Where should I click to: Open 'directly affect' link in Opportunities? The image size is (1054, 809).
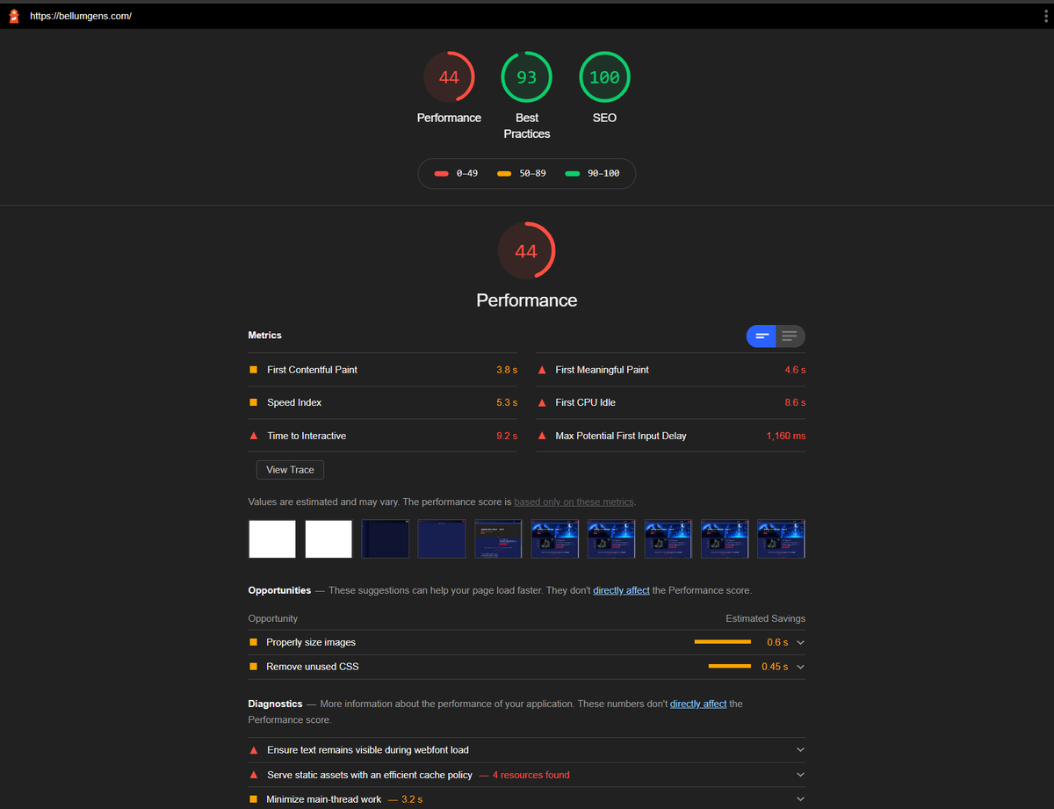click(x=621, y=590)
